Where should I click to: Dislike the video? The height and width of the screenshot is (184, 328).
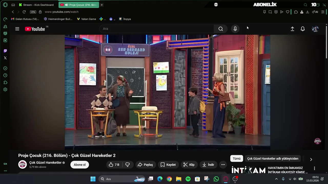click(128, 165)
